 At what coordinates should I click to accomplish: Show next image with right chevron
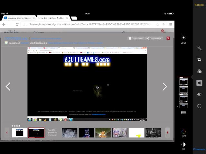tap(164, 87)
